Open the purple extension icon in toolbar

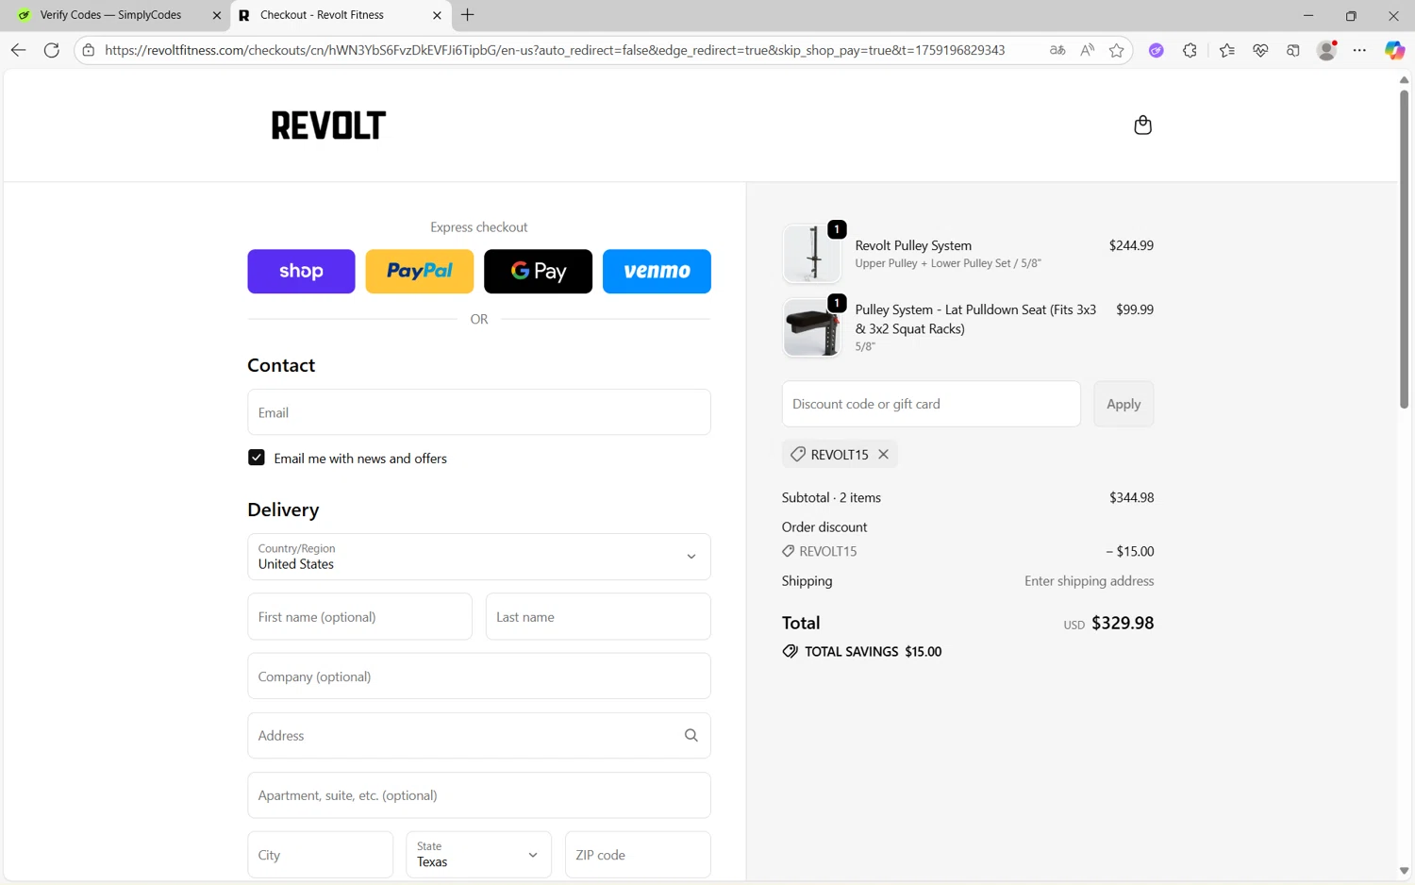1156,50
